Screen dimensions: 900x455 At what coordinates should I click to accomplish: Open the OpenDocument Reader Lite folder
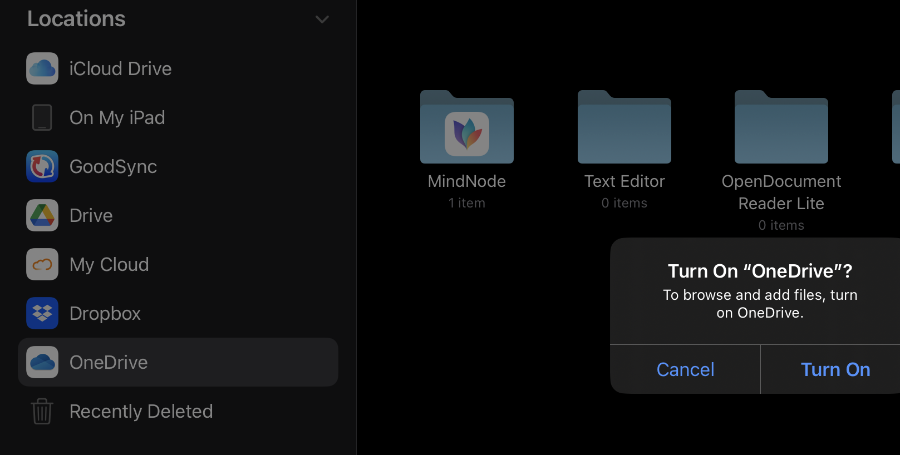(x=781, y=127)
